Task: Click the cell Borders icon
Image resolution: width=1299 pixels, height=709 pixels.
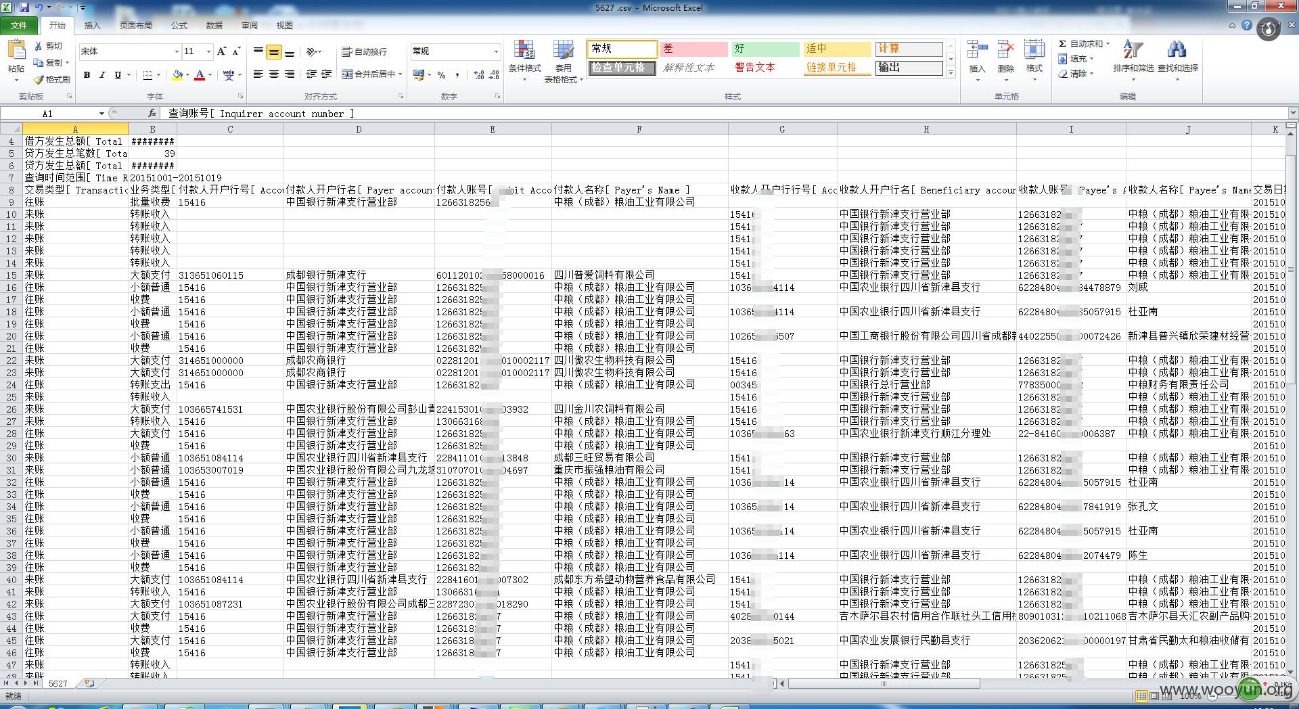Action: pyautogui.click(x=147, y=75)
